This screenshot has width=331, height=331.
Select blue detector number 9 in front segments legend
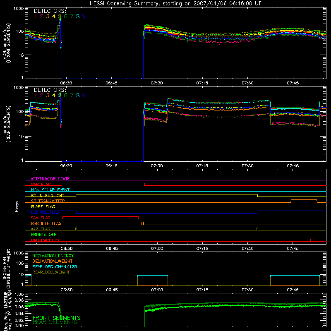(84, 17)
